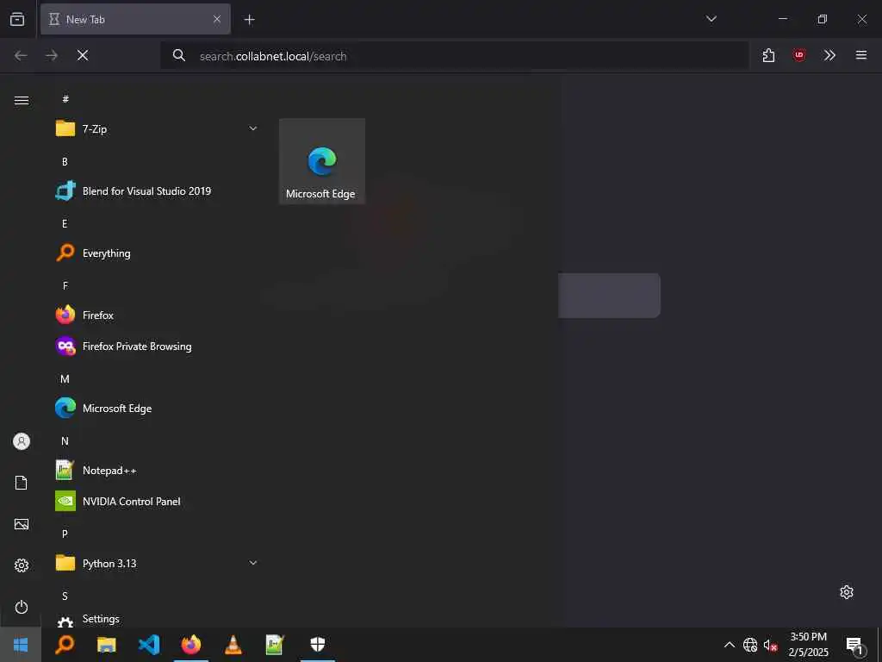Viewport: 882px width, 662px height.
Task: Switch to Firefox on the taskbar
Action: tap(191, 645)
